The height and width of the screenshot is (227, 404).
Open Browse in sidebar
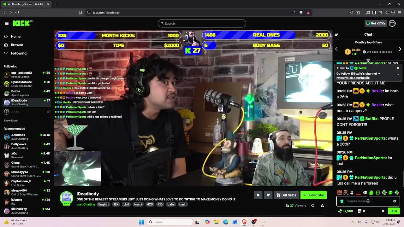click(x=17, y=45)
